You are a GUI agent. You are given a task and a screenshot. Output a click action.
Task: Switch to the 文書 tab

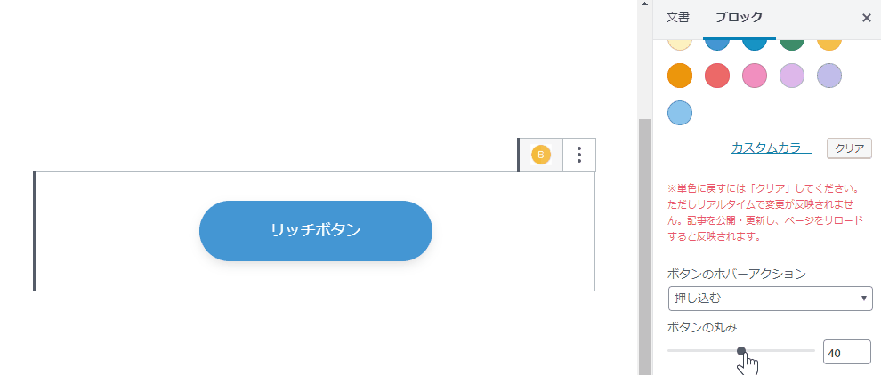(677, 18)
